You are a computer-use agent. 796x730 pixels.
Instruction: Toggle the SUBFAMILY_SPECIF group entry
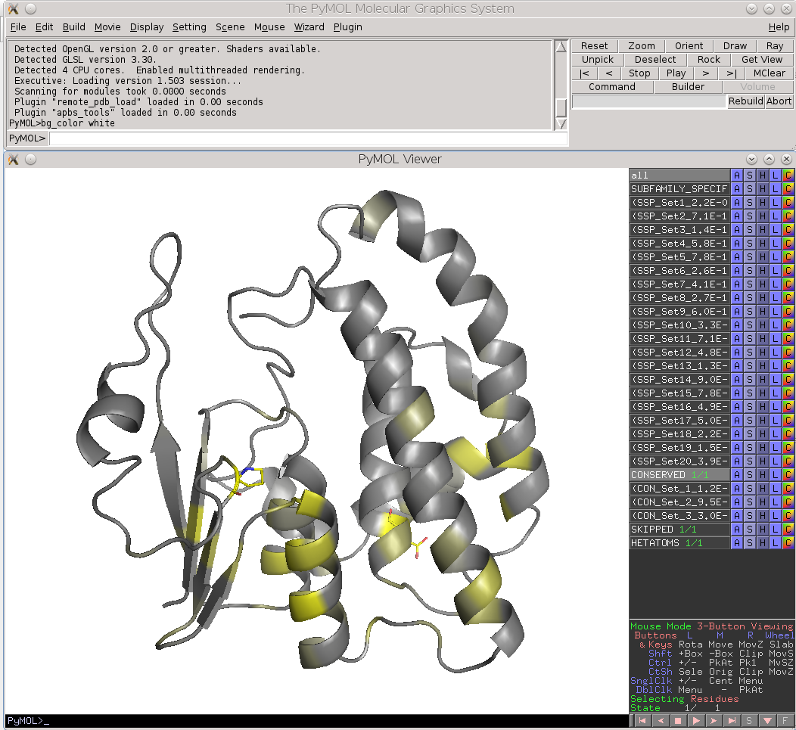pos(679,189)
